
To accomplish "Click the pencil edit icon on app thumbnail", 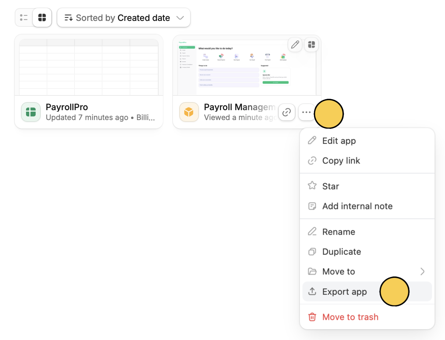I will pos(295,45).
